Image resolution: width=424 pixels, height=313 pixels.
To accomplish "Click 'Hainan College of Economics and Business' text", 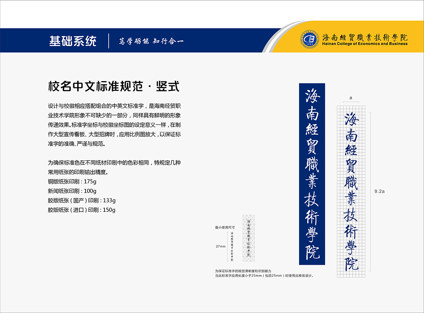I will [364, 44].
